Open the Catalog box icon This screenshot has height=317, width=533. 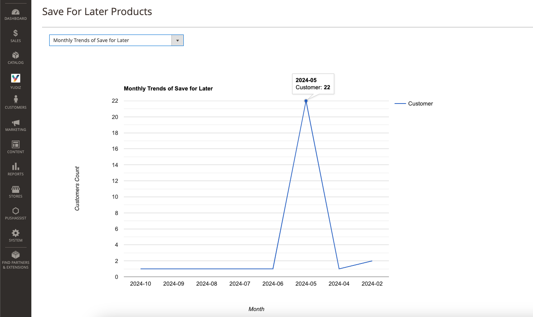pyautogui.click(x=15, y=55)
